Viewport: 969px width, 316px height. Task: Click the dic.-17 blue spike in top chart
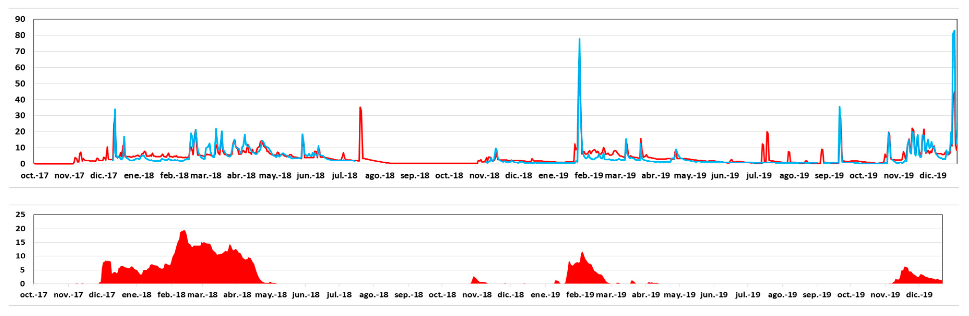coord(115,111)
